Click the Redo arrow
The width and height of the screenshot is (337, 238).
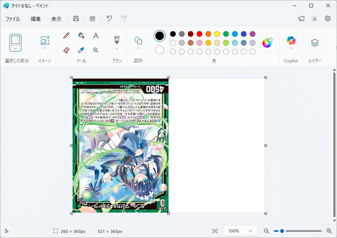124,18
